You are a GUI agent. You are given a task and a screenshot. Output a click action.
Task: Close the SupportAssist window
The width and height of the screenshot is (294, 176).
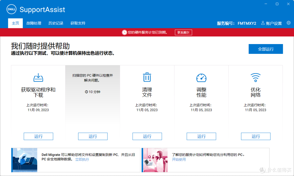coord(288,4)
